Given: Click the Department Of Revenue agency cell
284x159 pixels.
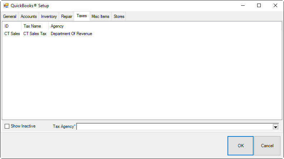Looking at the screenshot, I should point(71,34).
